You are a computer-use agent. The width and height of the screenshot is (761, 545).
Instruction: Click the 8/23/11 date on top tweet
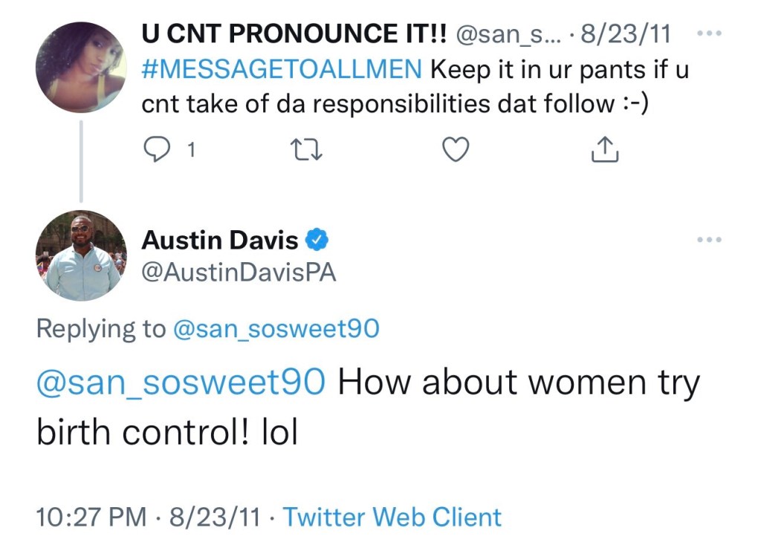pyautogui.click(x=626, y=34)
